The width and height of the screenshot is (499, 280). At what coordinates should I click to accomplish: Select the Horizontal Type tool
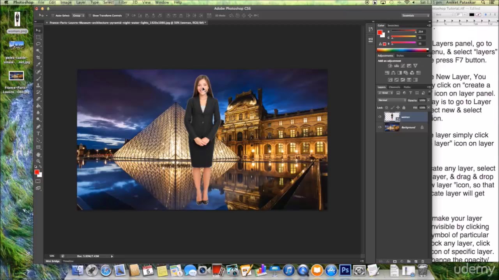coord(38,133)
